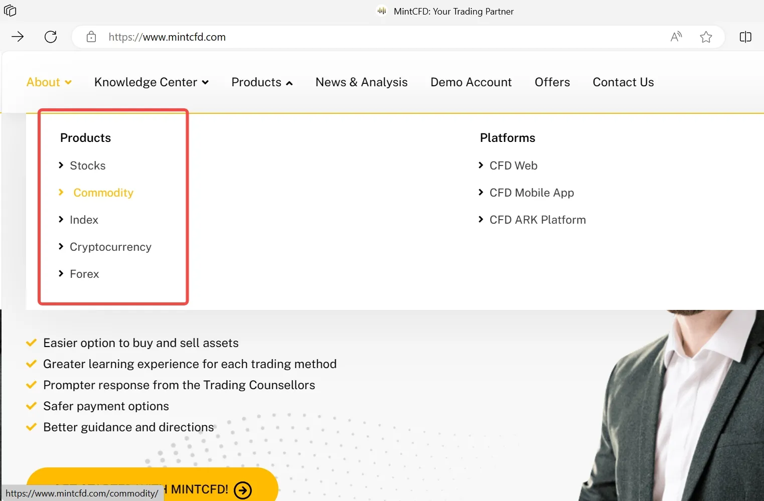Add page to favorites with star icon

(x=706, y=37)
